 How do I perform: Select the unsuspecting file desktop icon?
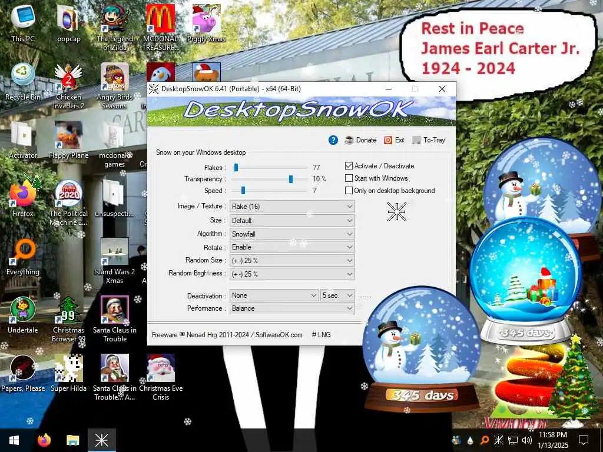tap(115, 199)
